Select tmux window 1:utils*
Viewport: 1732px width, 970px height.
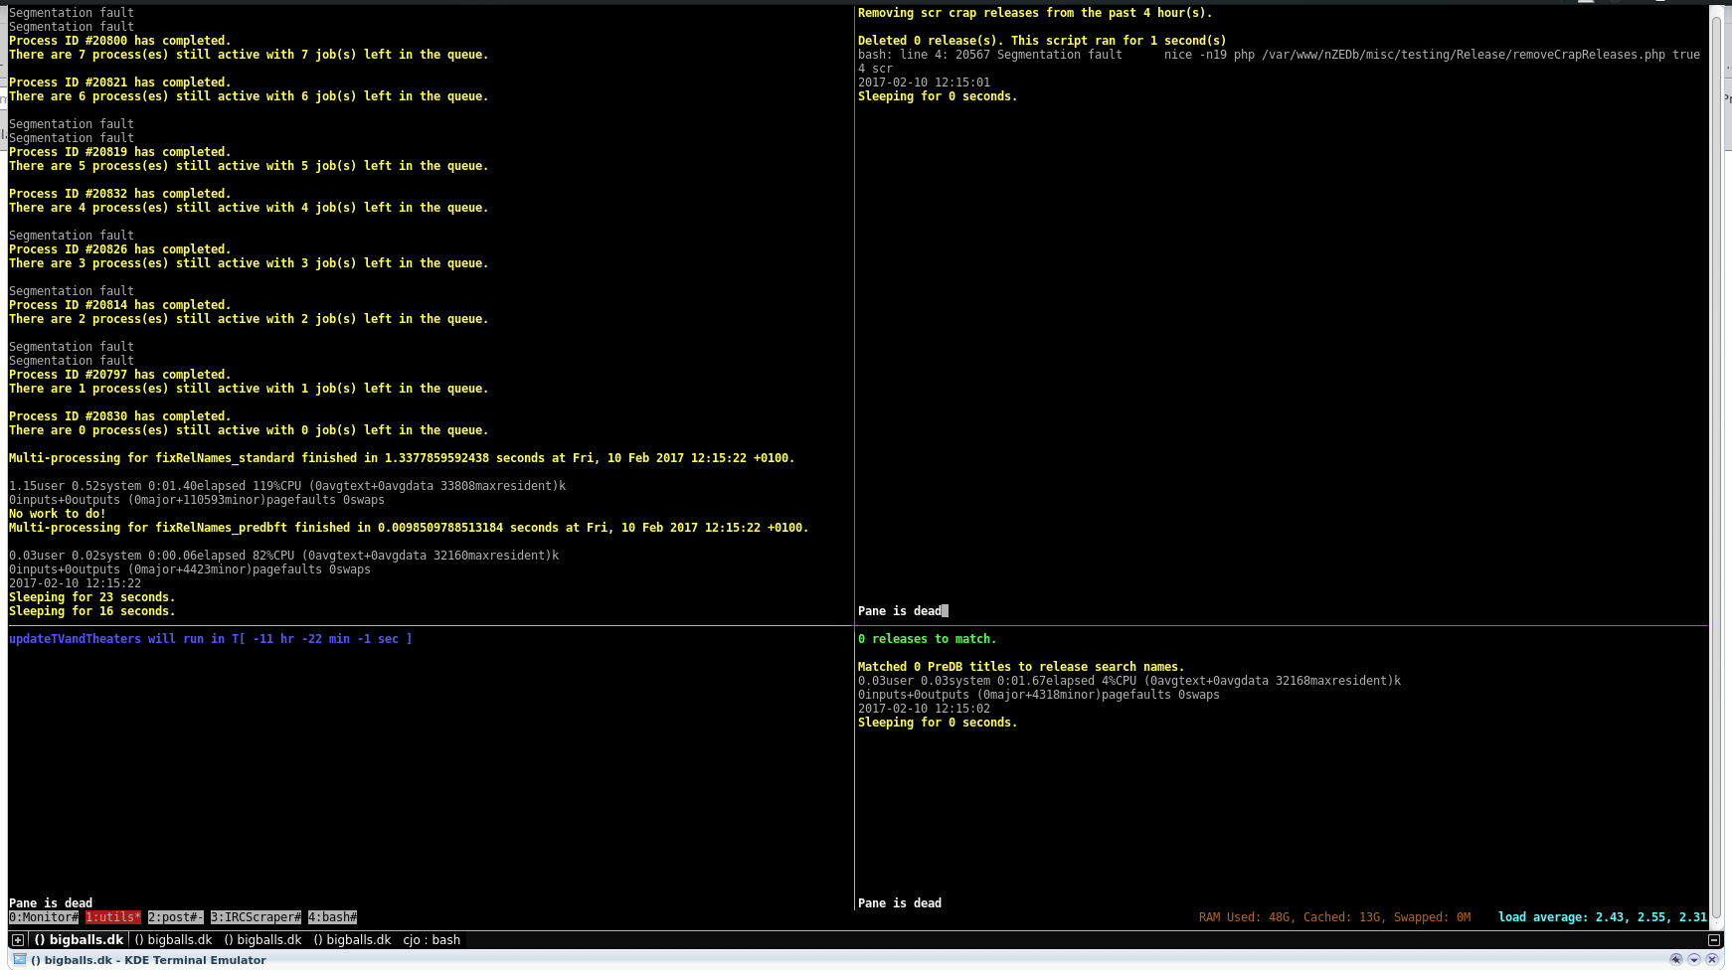[113, 917]
